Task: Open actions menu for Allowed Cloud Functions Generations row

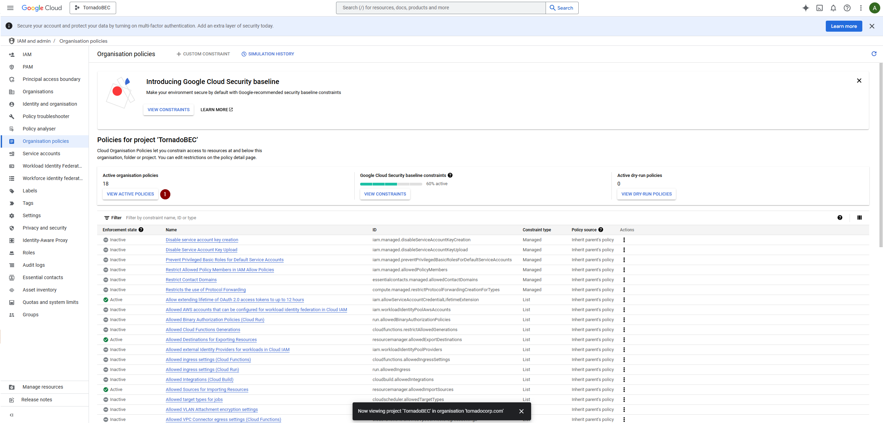Action: [624, 330]
